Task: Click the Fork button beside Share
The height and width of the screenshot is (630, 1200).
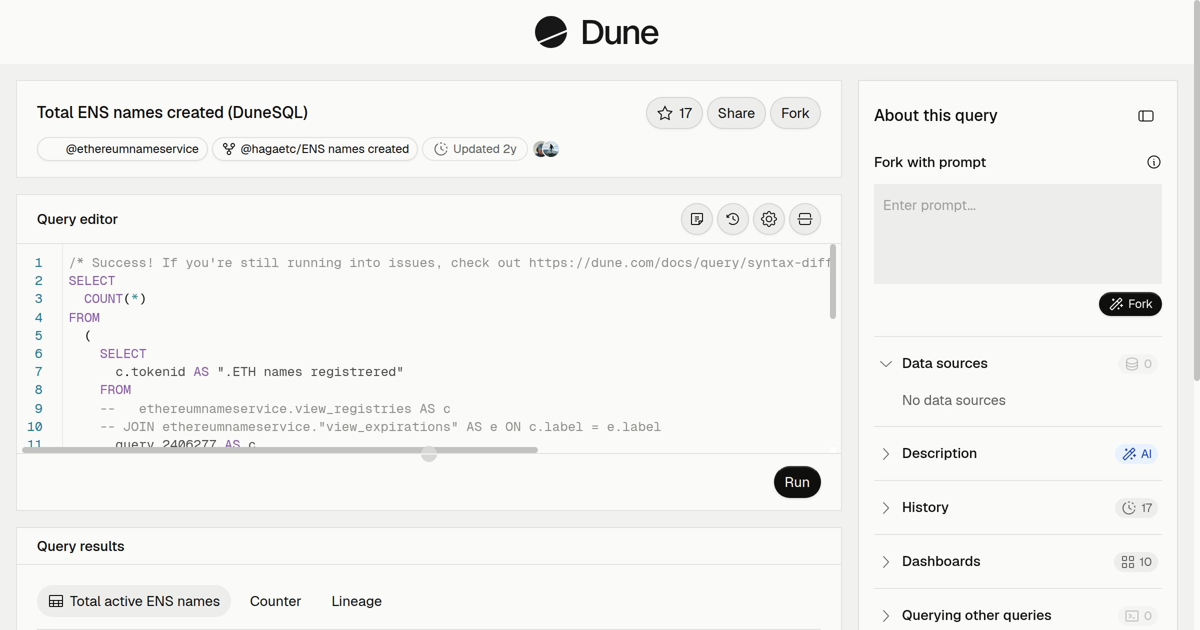Action: coord(795,113)
